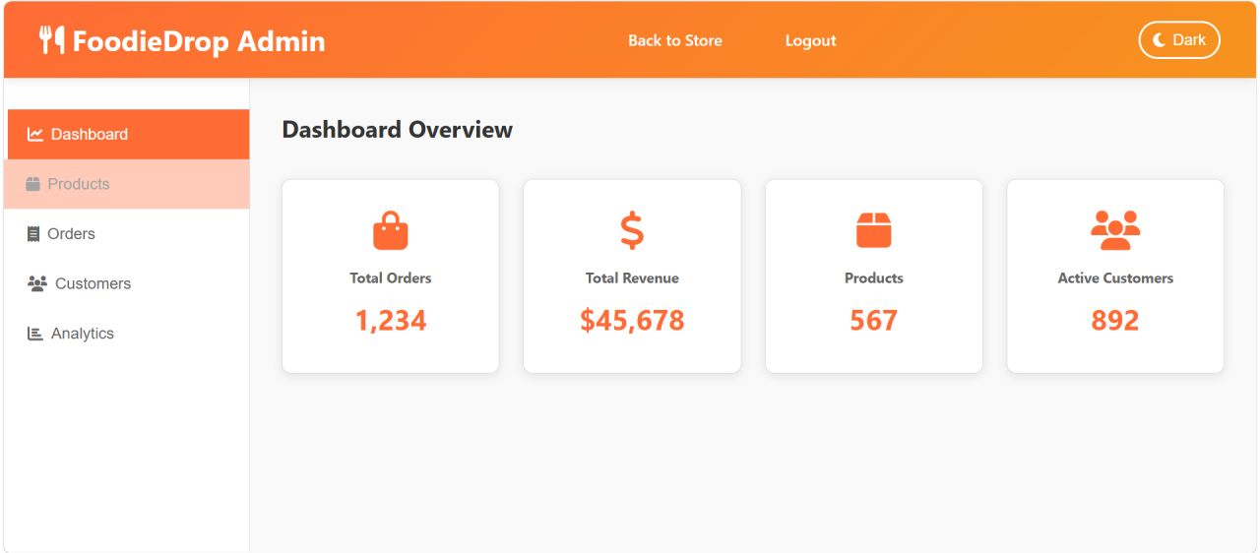Click the Customers people icon in sidebar
The image size is (1260, 553).
(37, 283)
